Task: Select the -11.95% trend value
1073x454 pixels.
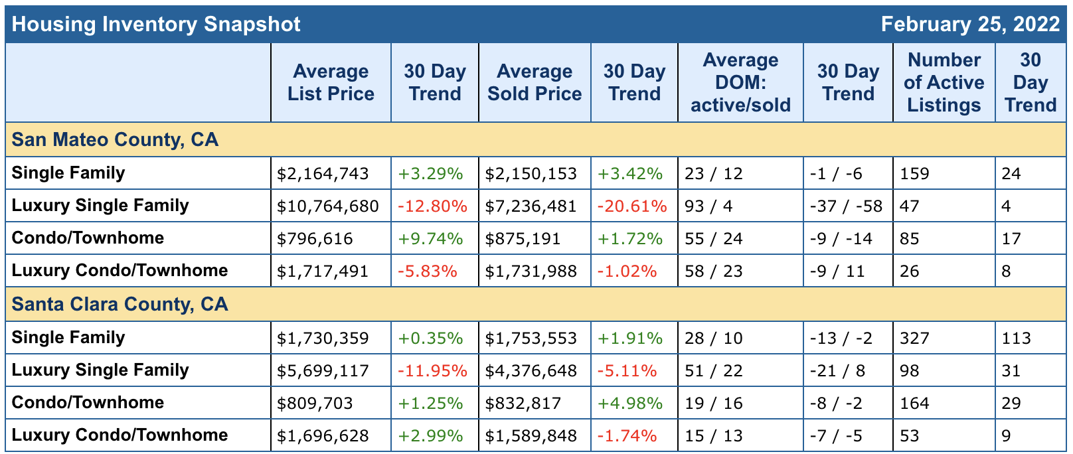Action: point(432,370)
